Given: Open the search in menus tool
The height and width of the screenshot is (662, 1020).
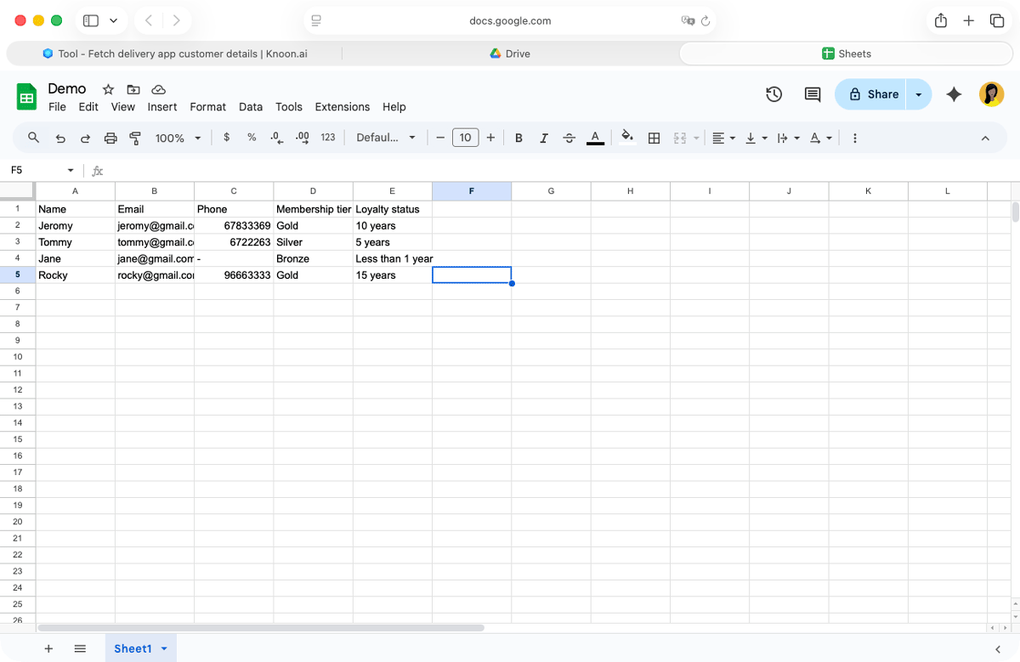Looking at the screenshot, I should pyautogui.click(x=33, y=137).
